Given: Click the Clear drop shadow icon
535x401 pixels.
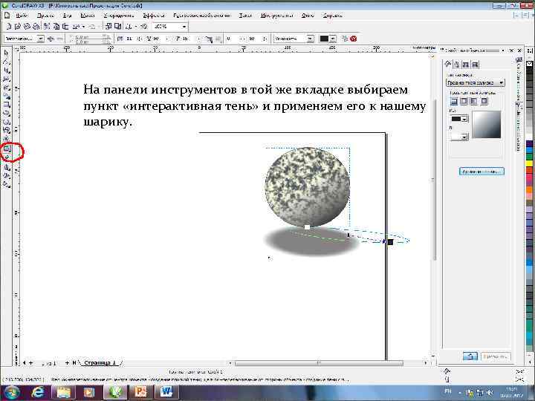Looking at the screenshot, I should pyautogui.click(x=354, y=39).
